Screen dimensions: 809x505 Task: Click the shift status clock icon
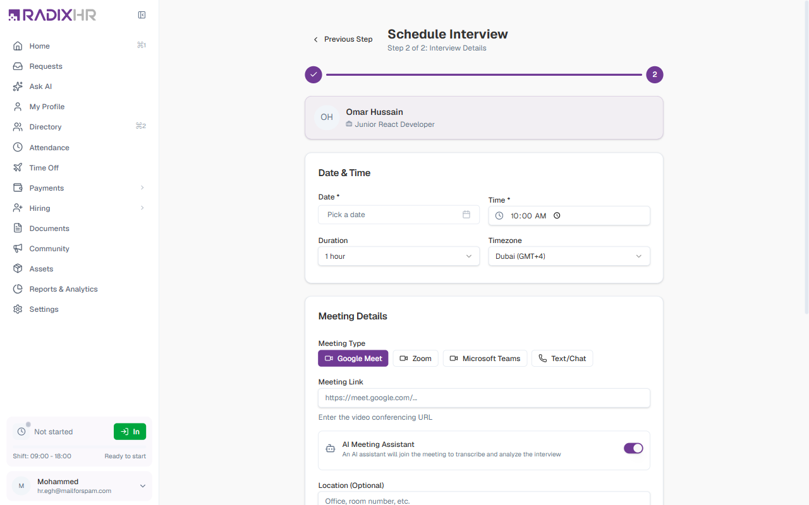pyautogui.click(x=21, y=432)
